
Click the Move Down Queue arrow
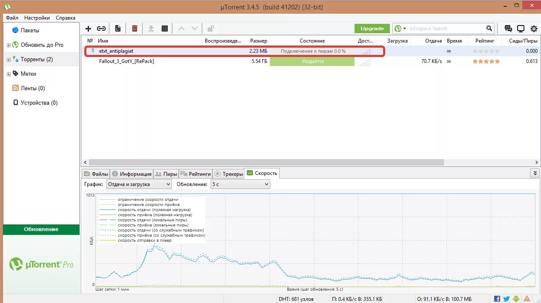[195, 29]
